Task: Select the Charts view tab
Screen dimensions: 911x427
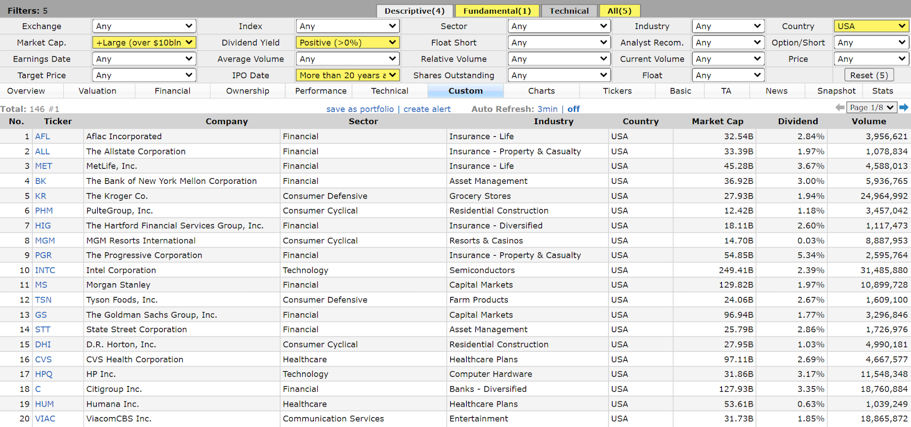Action: coord(541,91)
